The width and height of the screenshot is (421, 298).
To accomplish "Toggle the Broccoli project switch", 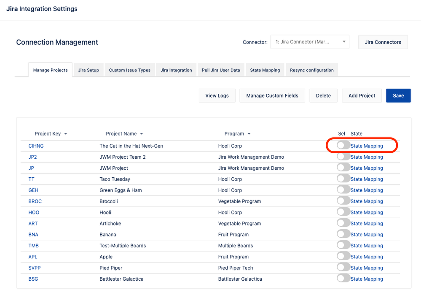I will 343,200.
